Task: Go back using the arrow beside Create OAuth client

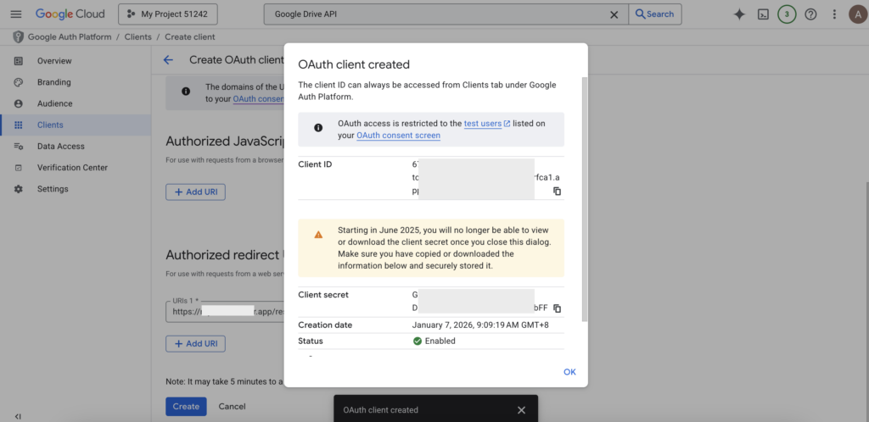Action: (168, 60)
